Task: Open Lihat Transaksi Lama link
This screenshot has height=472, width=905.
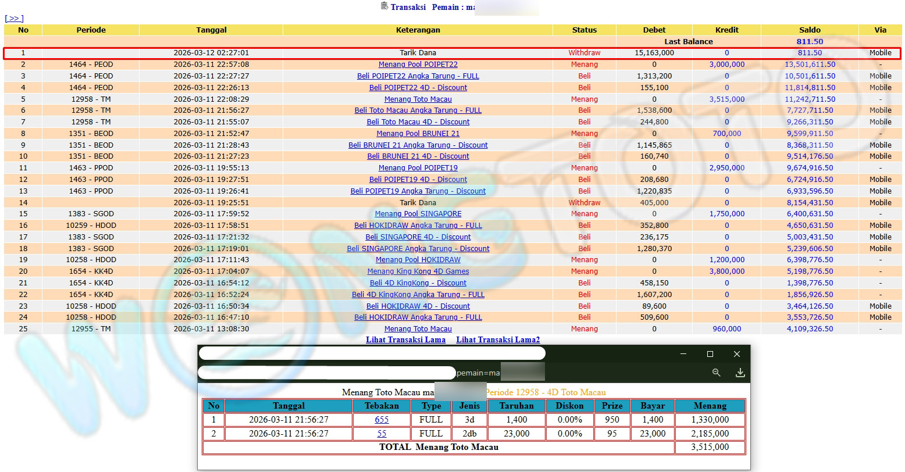Action: (405, 340)
